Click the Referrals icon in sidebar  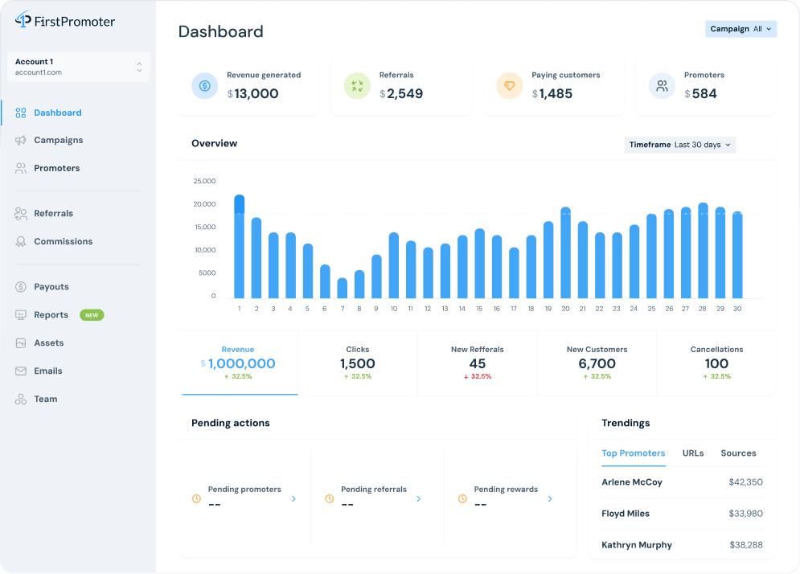(x=20, y=214)
